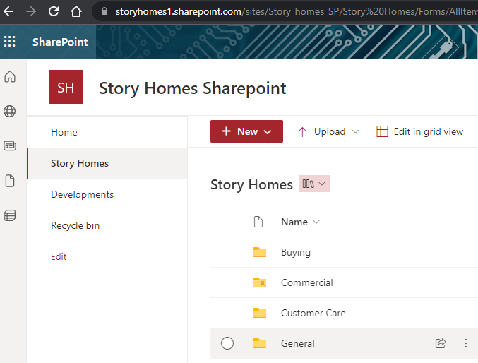The width and height of the screenshot is (478, 363).
Task: Open My lists icon in app bar
Action: [x=10, y=215]
